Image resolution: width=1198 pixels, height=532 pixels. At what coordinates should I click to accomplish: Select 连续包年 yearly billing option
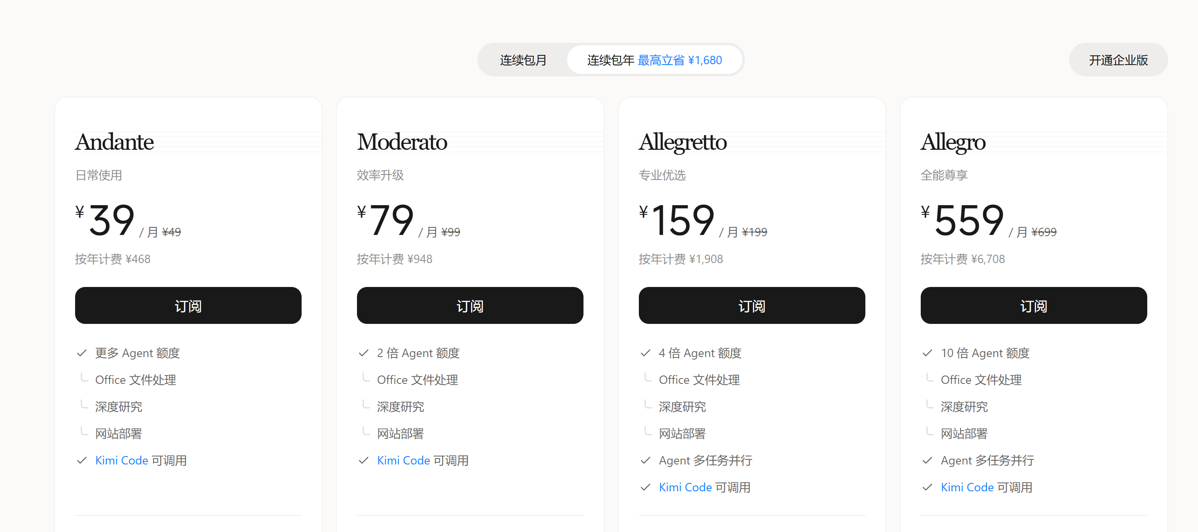(654, 60)
